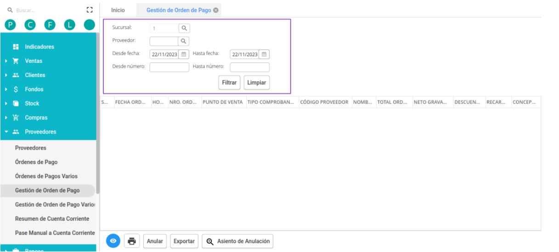Click the blue eye view button
Viewport: 559px width, 252px height.
(113, 241)
